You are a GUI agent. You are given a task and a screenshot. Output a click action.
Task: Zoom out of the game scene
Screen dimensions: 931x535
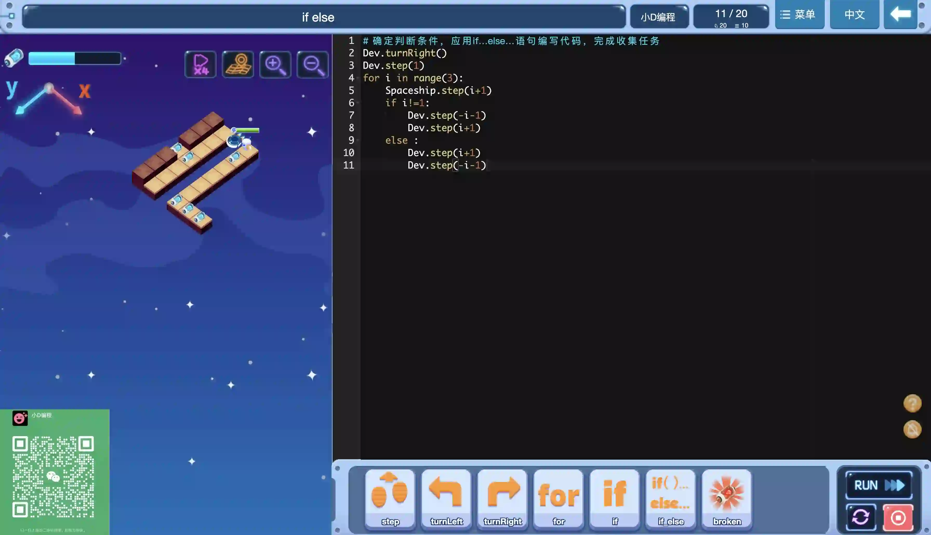(x=313, y=65)
